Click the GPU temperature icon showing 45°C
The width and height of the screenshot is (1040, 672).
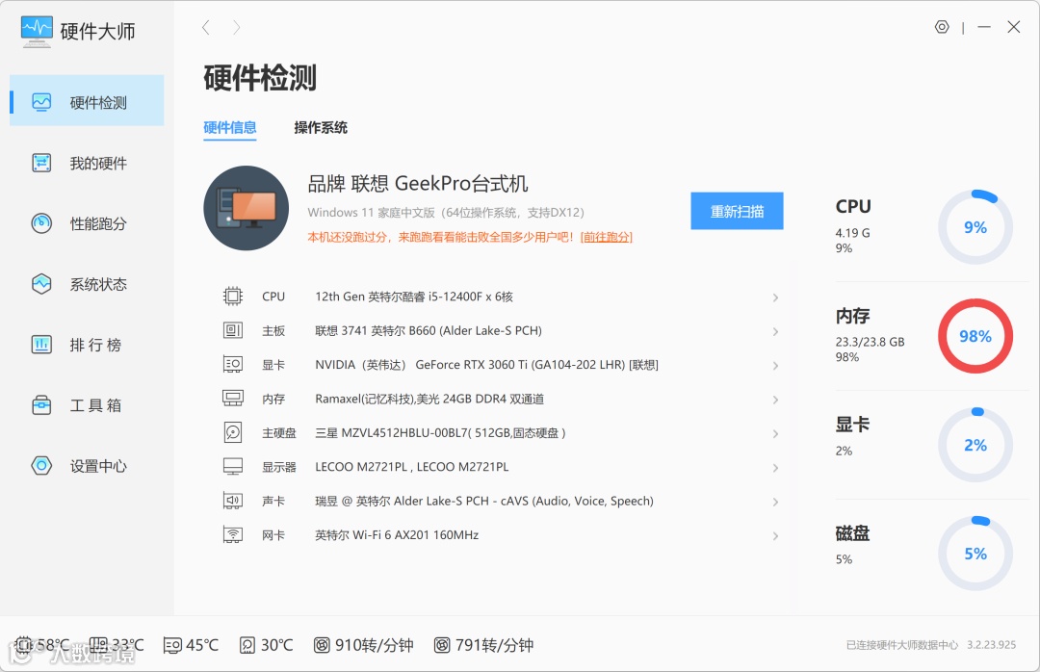coord(172,645)
